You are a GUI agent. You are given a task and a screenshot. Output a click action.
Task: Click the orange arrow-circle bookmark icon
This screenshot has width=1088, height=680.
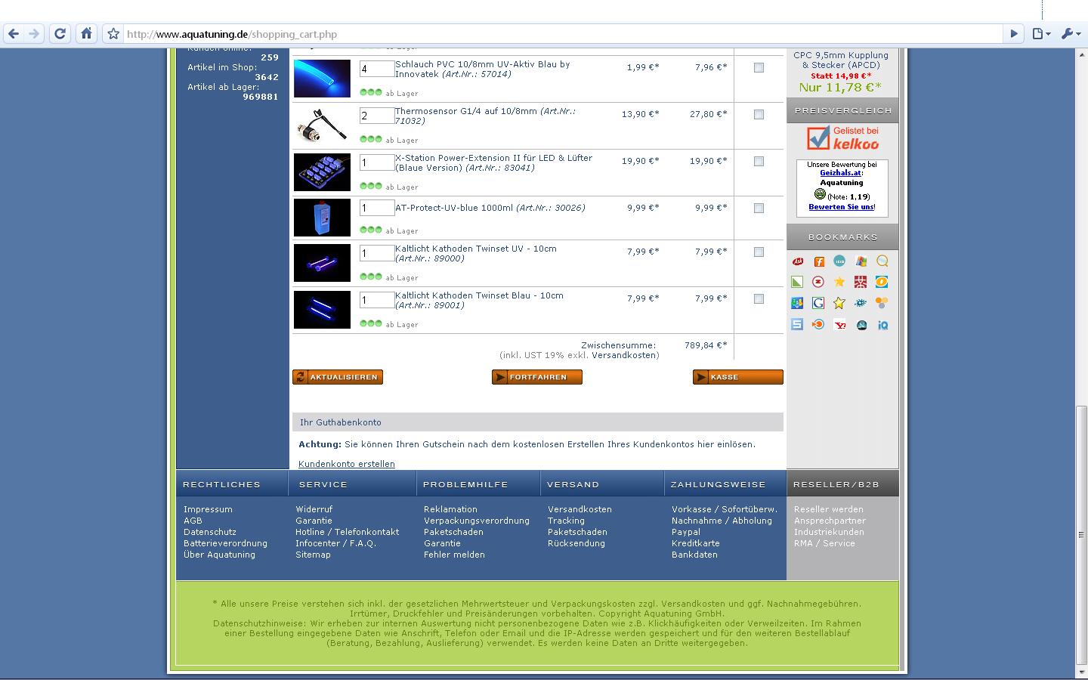(x=818, y=324)
